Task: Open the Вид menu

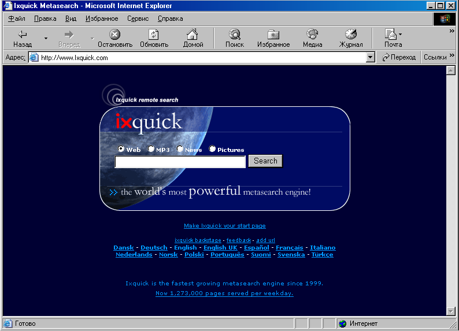Action: [x=71, y=18]
